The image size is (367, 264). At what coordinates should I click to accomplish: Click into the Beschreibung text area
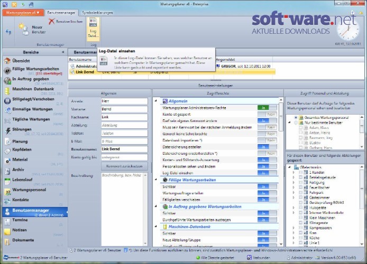[122, 209]
